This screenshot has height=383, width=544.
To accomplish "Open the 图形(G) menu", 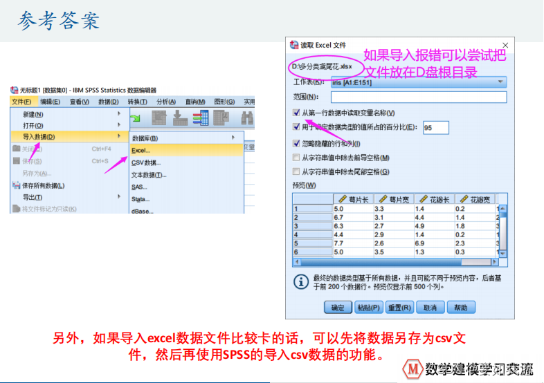I will point(224,102).
